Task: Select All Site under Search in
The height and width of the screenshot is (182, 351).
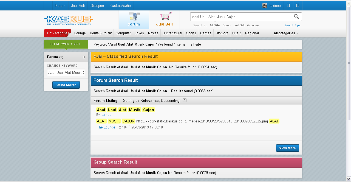Action: point(215,25)
